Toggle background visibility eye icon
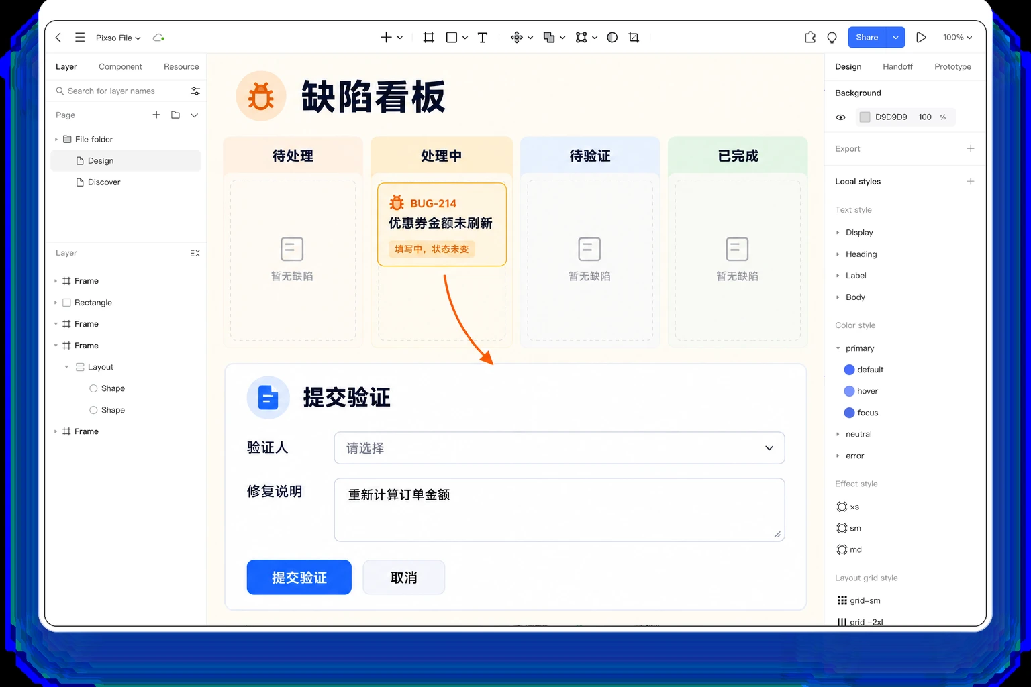 click(840, 117)
